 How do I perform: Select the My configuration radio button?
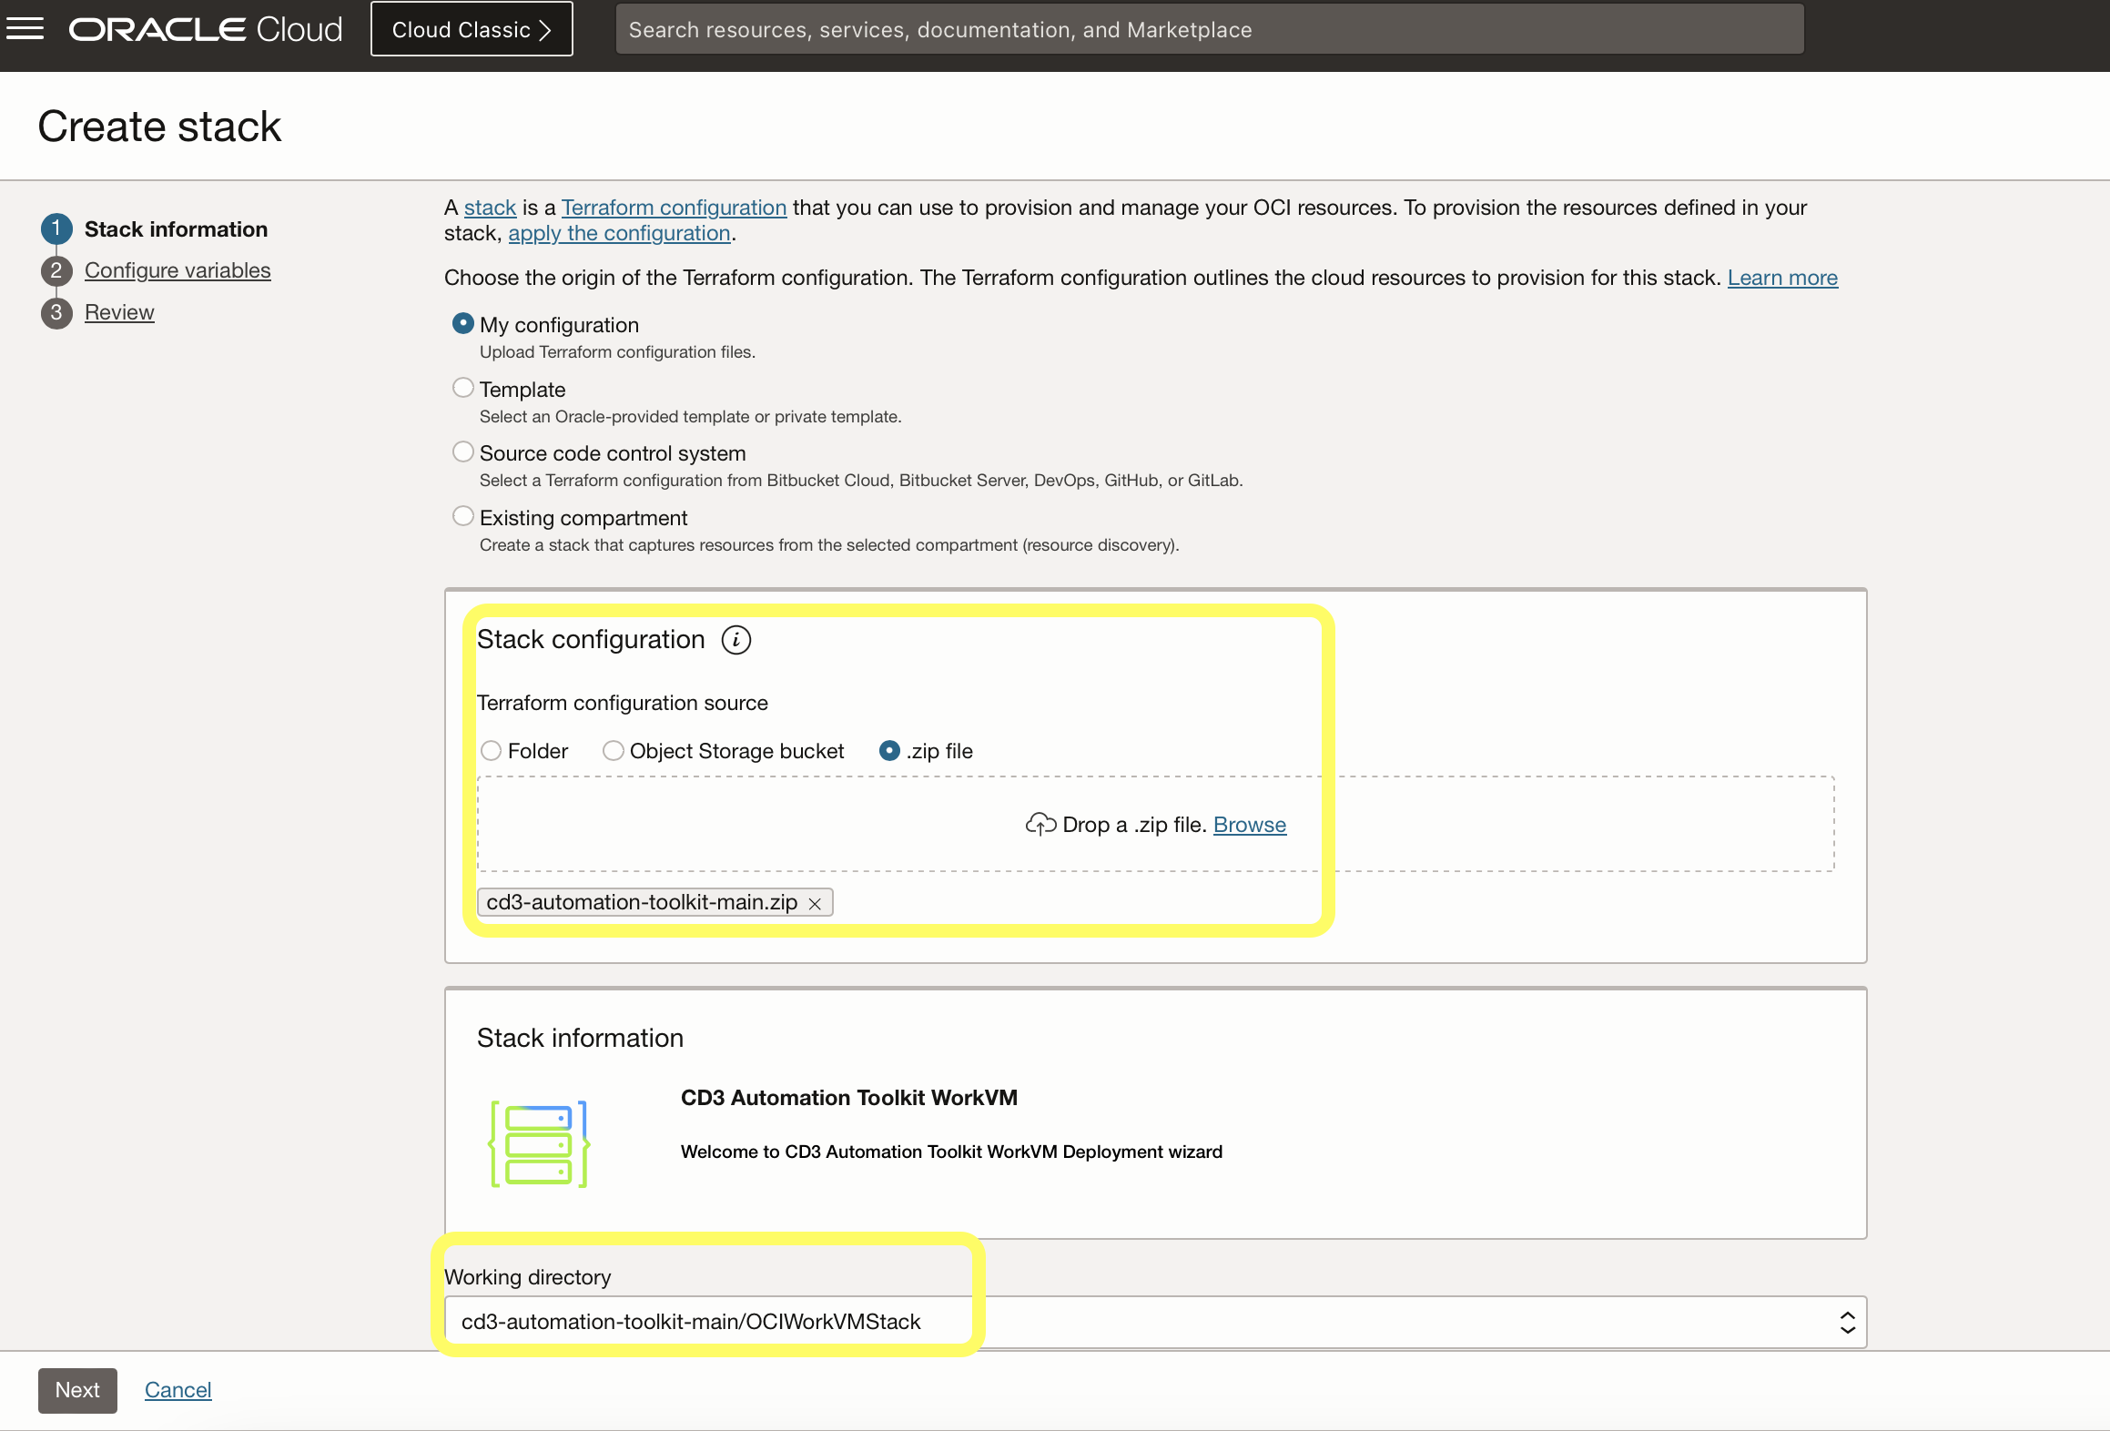click(463, 323)
